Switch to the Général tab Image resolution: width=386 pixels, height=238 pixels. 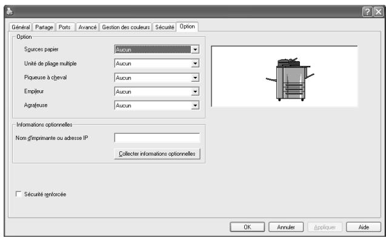pos(21,27)
